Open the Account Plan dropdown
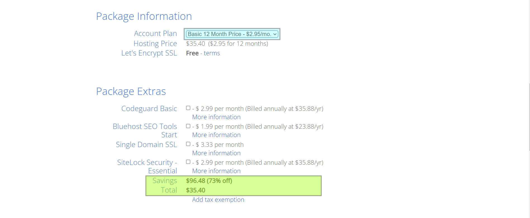This screenshot has height=218, width=530. pos(232,34)
